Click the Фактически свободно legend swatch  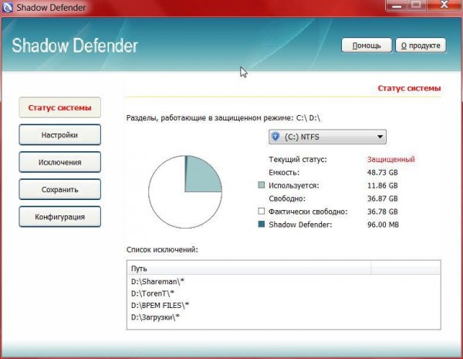[262, 212]
